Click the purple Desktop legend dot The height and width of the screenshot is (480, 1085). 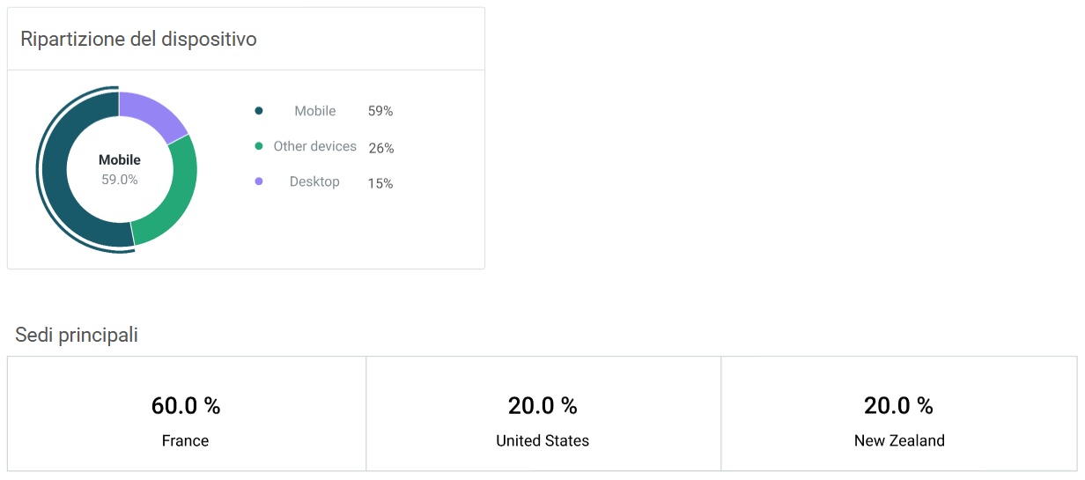[259, 181]
